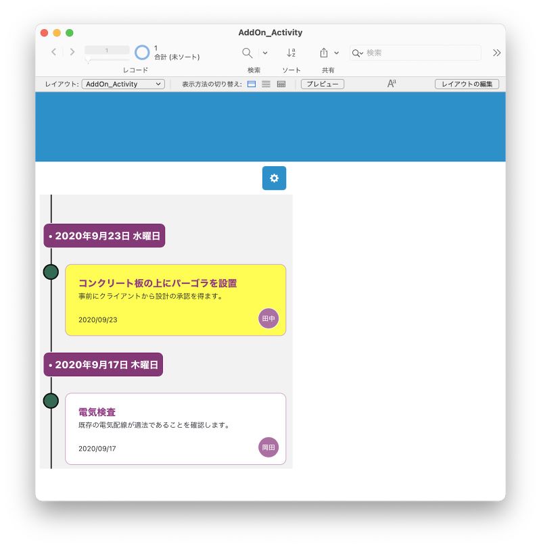Click 既存の電気配線が適法であることを確認します text
Viewport: 541px width, 548px height.
(x=154, y=425)
